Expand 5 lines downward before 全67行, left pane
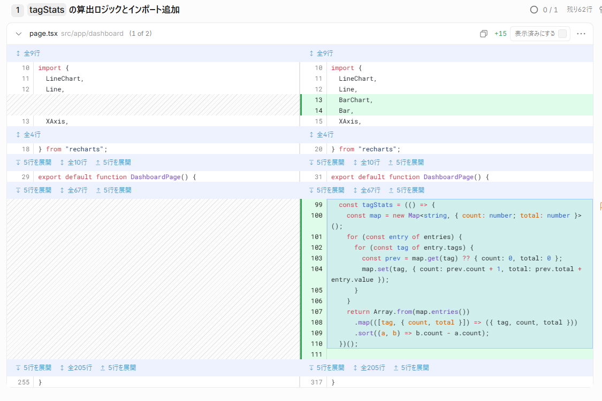 33,190
